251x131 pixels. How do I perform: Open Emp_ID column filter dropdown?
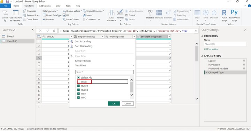tap(71, 37)
